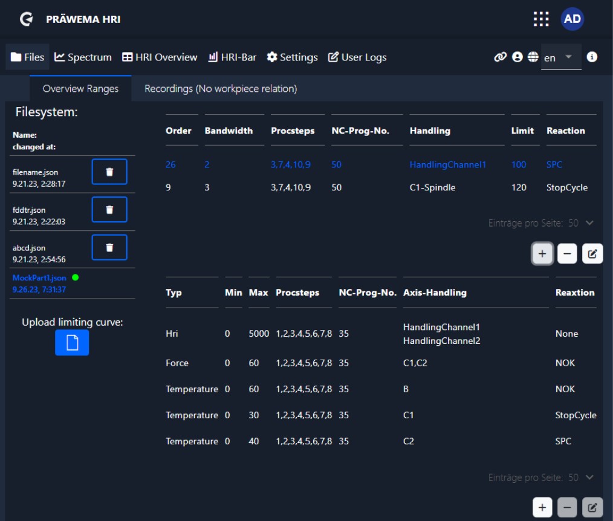This screenshot has height=521, width=613.
Task: Delete filename.json with its trash icon
Action: [109, 172]
